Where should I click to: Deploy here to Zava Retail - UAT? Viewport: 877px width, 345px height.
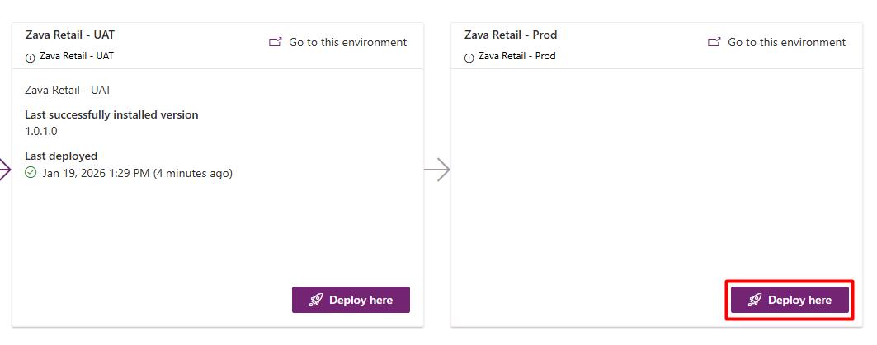pos(351,300)
